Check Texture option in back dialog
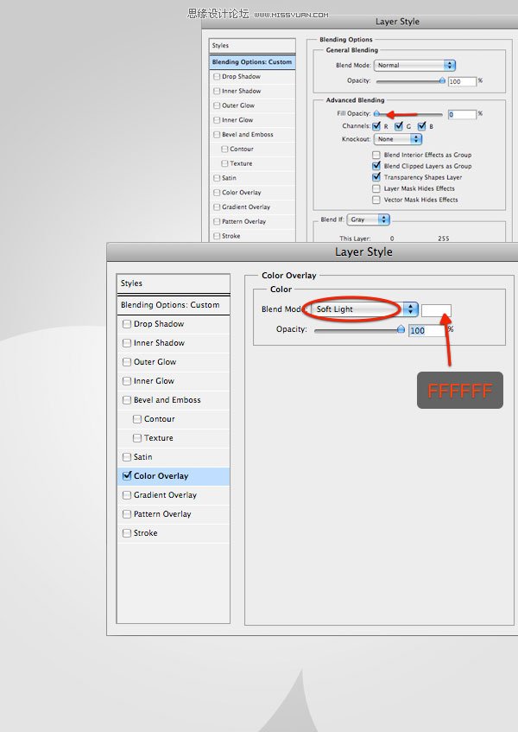This screenshot has height=732, width=518. 224,163
